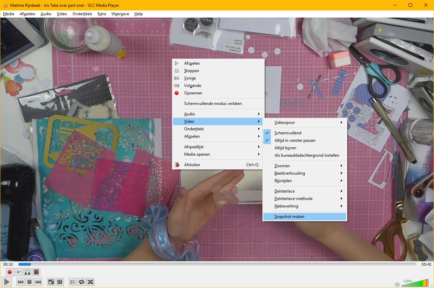Expand the Zoomen submenu
434x288 pixels.
(x=305, y=166)
